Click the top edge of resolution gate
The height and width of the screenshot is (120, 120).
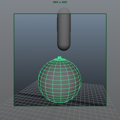tap(60, 14)
